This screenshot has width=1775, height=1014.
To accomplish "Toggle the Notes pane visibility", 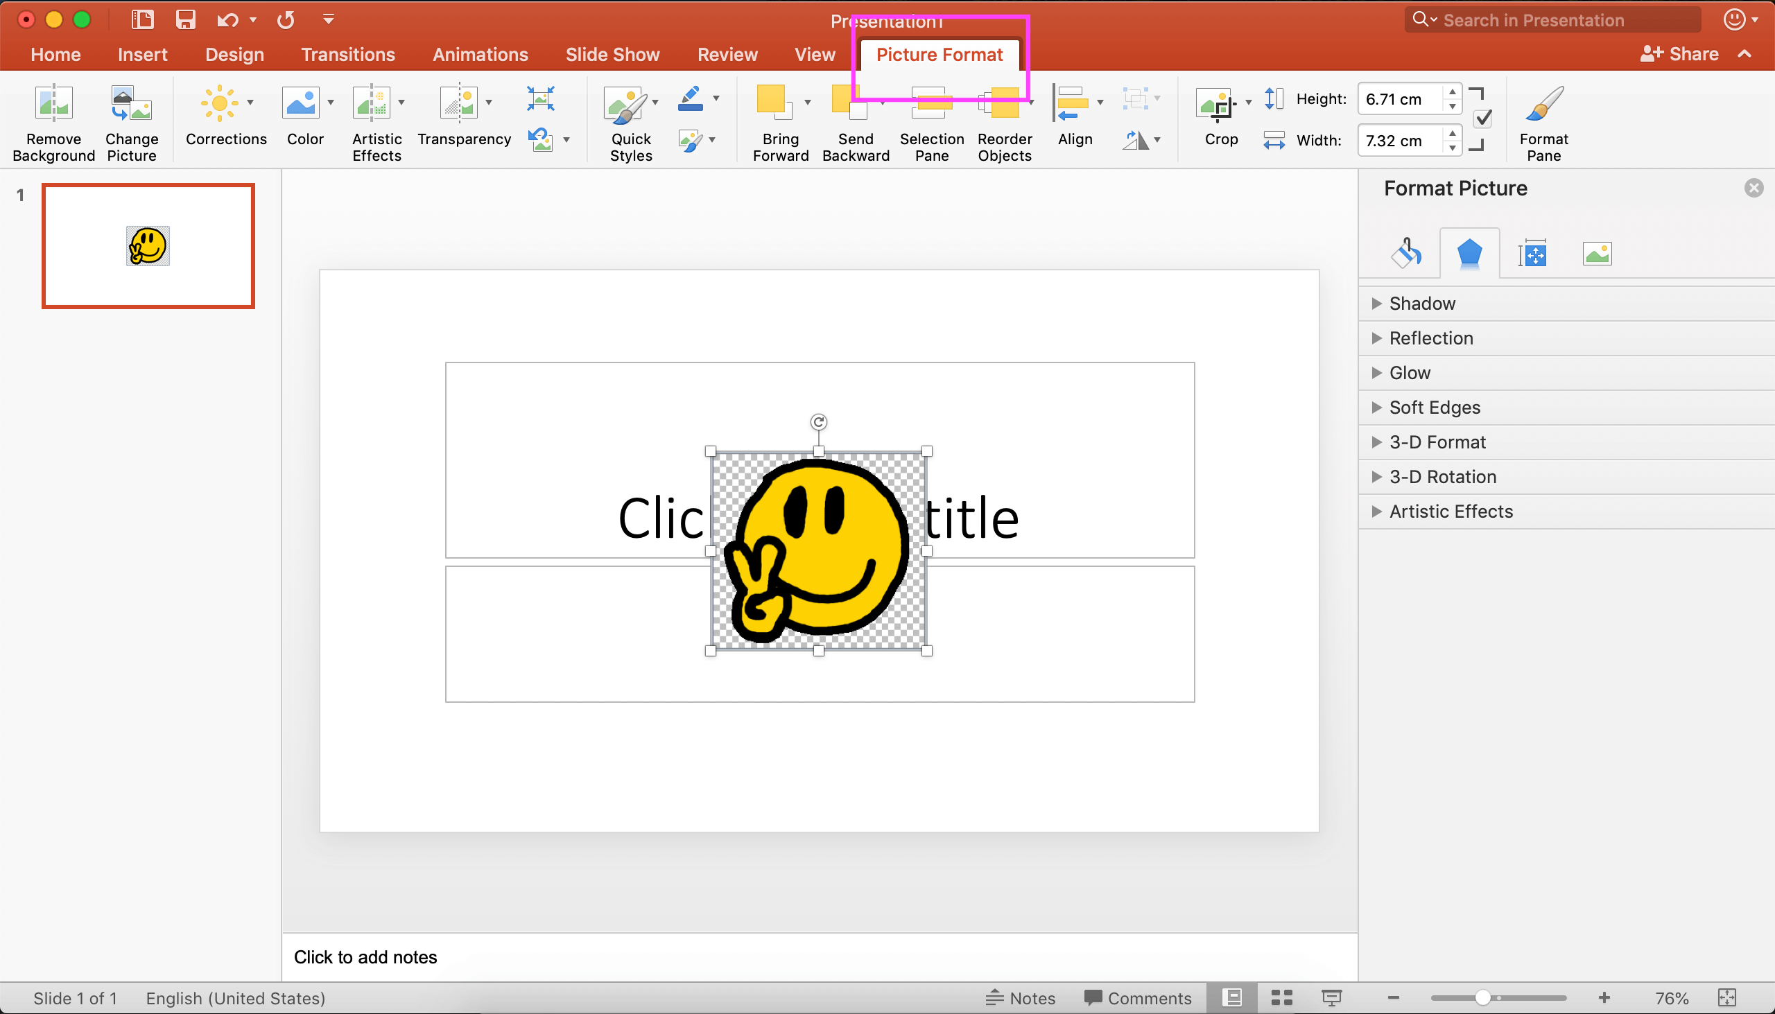I will coord(1022,997).
